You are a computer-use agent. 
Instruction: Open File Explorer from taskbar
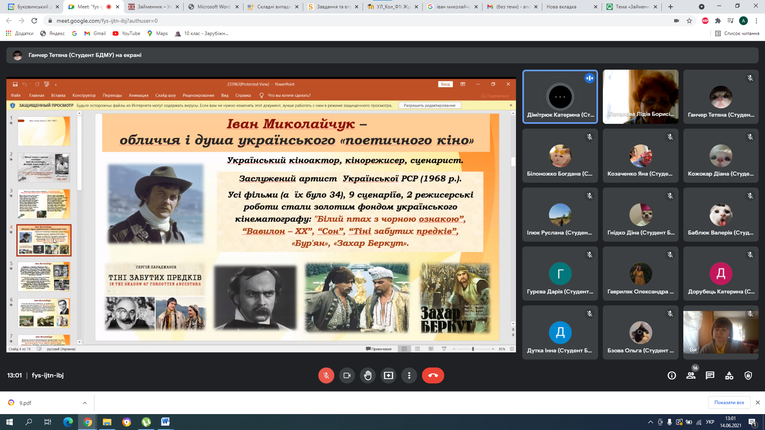[107, 422]
